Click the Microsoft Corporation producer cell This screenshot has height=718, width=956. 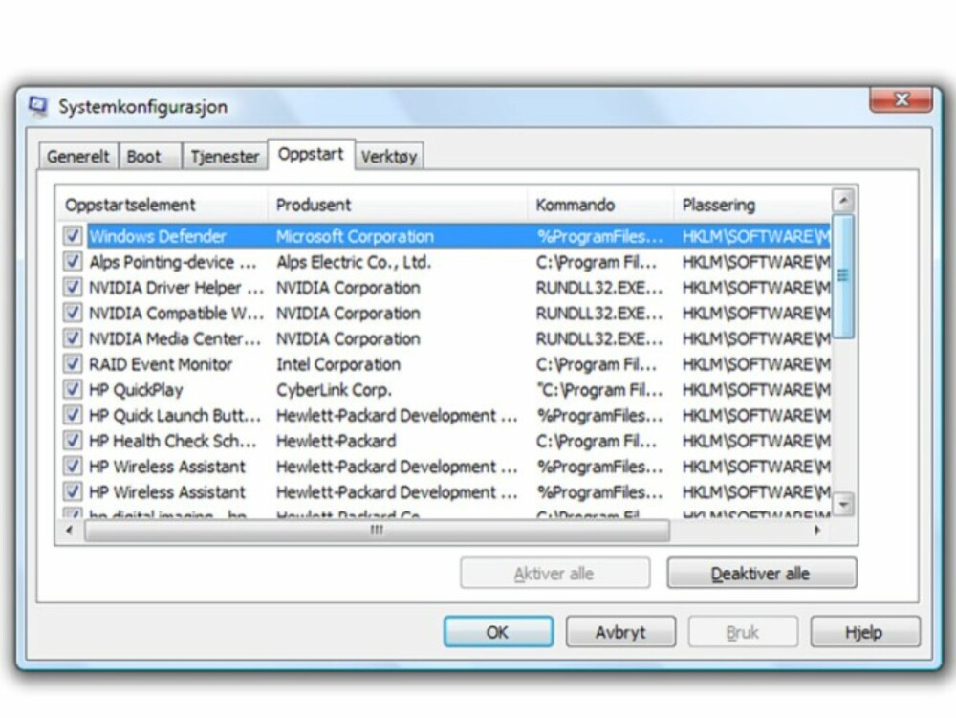pyautogui.click(x=355, y=236)
